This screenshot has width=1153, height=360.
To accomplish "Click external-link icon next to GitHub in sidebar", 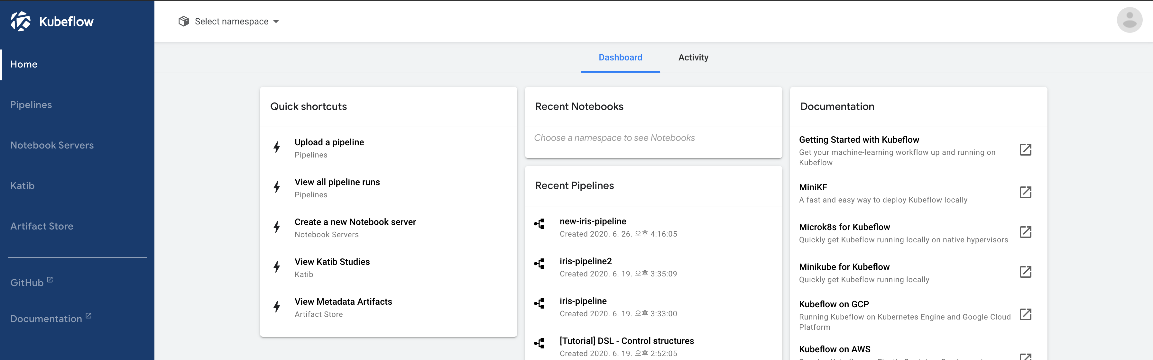I will 50,280.
